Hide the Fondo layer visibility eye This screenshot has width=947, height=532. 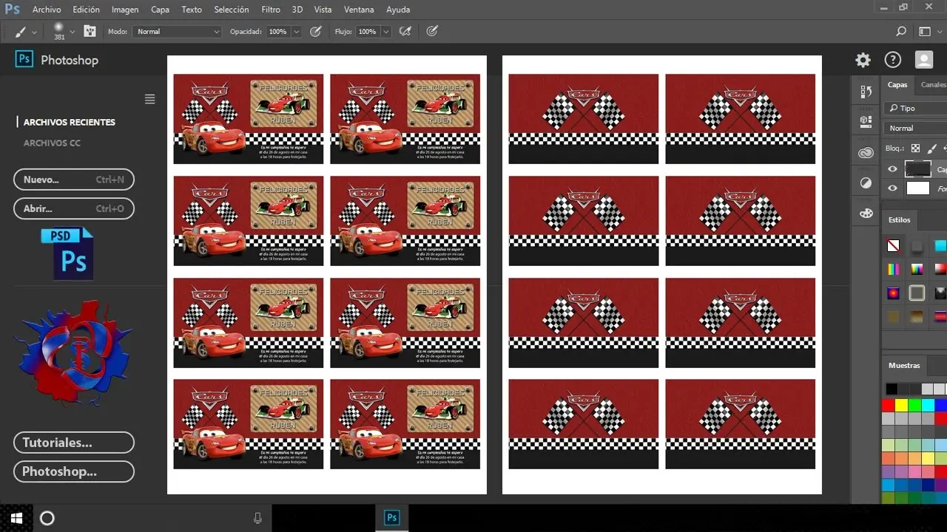(892, 188)
